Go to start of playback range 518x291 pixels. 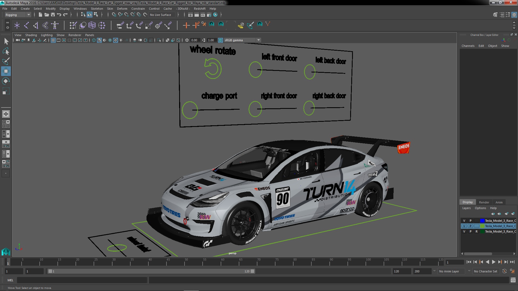[x=469, y=262]
